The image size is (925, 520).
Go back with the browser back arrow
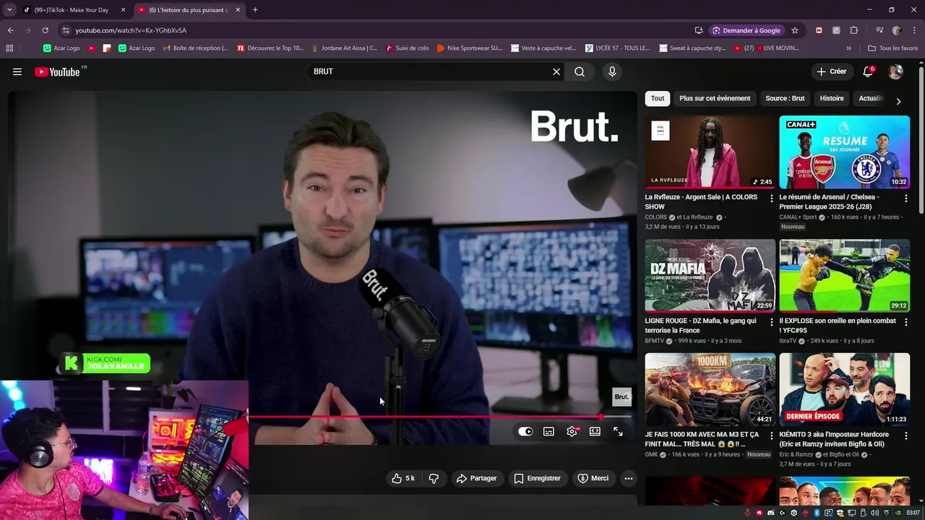click(x=10, y=30)
